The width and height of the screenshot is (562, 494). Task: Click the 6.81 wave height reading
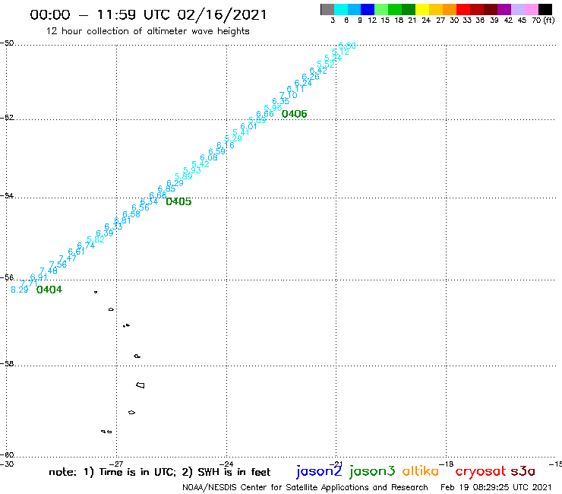tap(122, 220)
